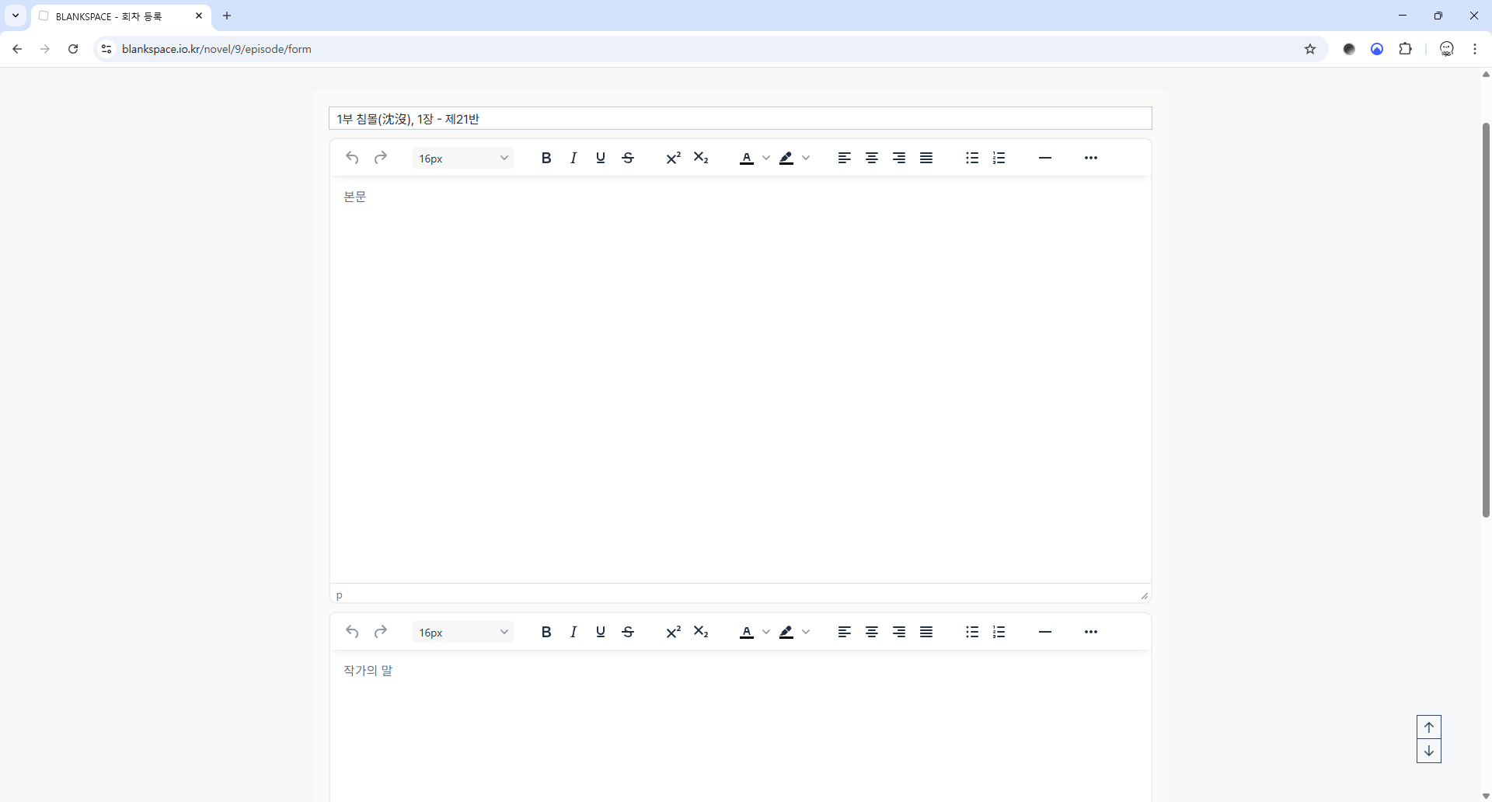Insert horizontal line in the top editor
The width and height of the screenshot is (1492, 802).
click(1045, 158)
